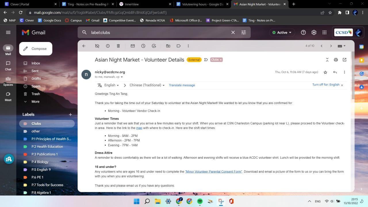Show search filter options
Viewport: 368px width, 207px height.
[x=244, y=32]
